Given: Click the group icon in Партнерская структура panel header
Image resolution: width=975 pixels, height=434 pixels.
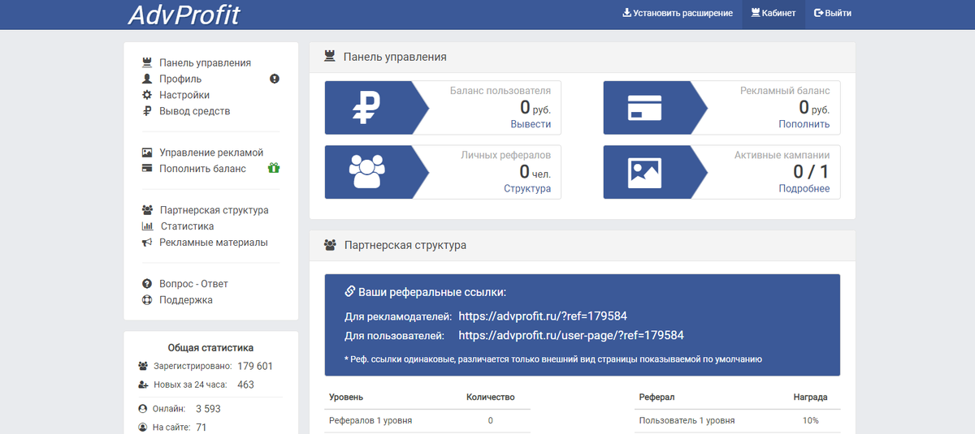Looking at the screenshot, I should click(x=330, y=244).
